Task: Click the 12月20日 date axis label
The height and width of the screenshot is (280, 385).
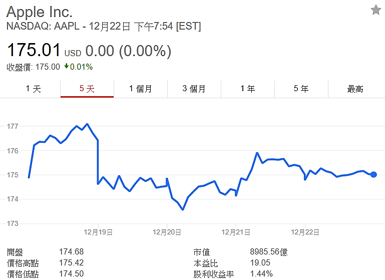Action: (x=167, y=232)
